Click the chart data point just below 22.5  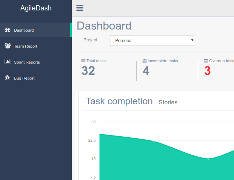tap(154, 141)
